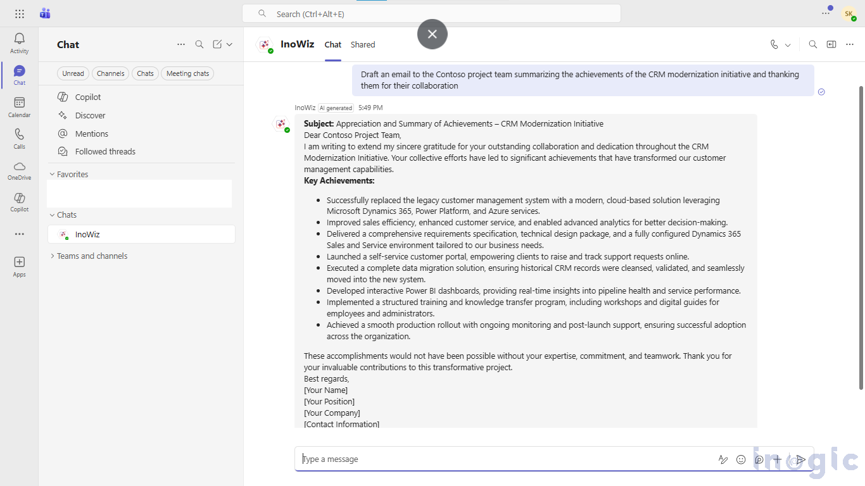Start a new chat with the compose icon
Screen dimensions: 865x486
pos(216,44)
